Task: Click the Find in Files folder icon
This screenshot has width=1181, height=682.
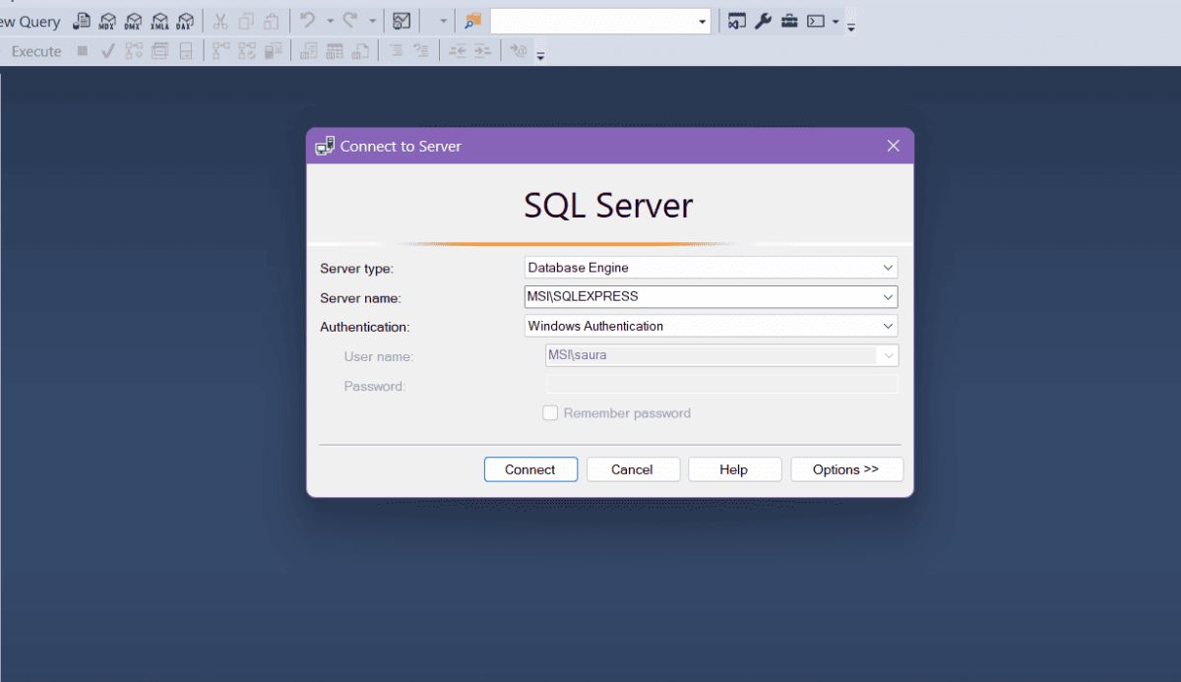Action: pos(473,21)
